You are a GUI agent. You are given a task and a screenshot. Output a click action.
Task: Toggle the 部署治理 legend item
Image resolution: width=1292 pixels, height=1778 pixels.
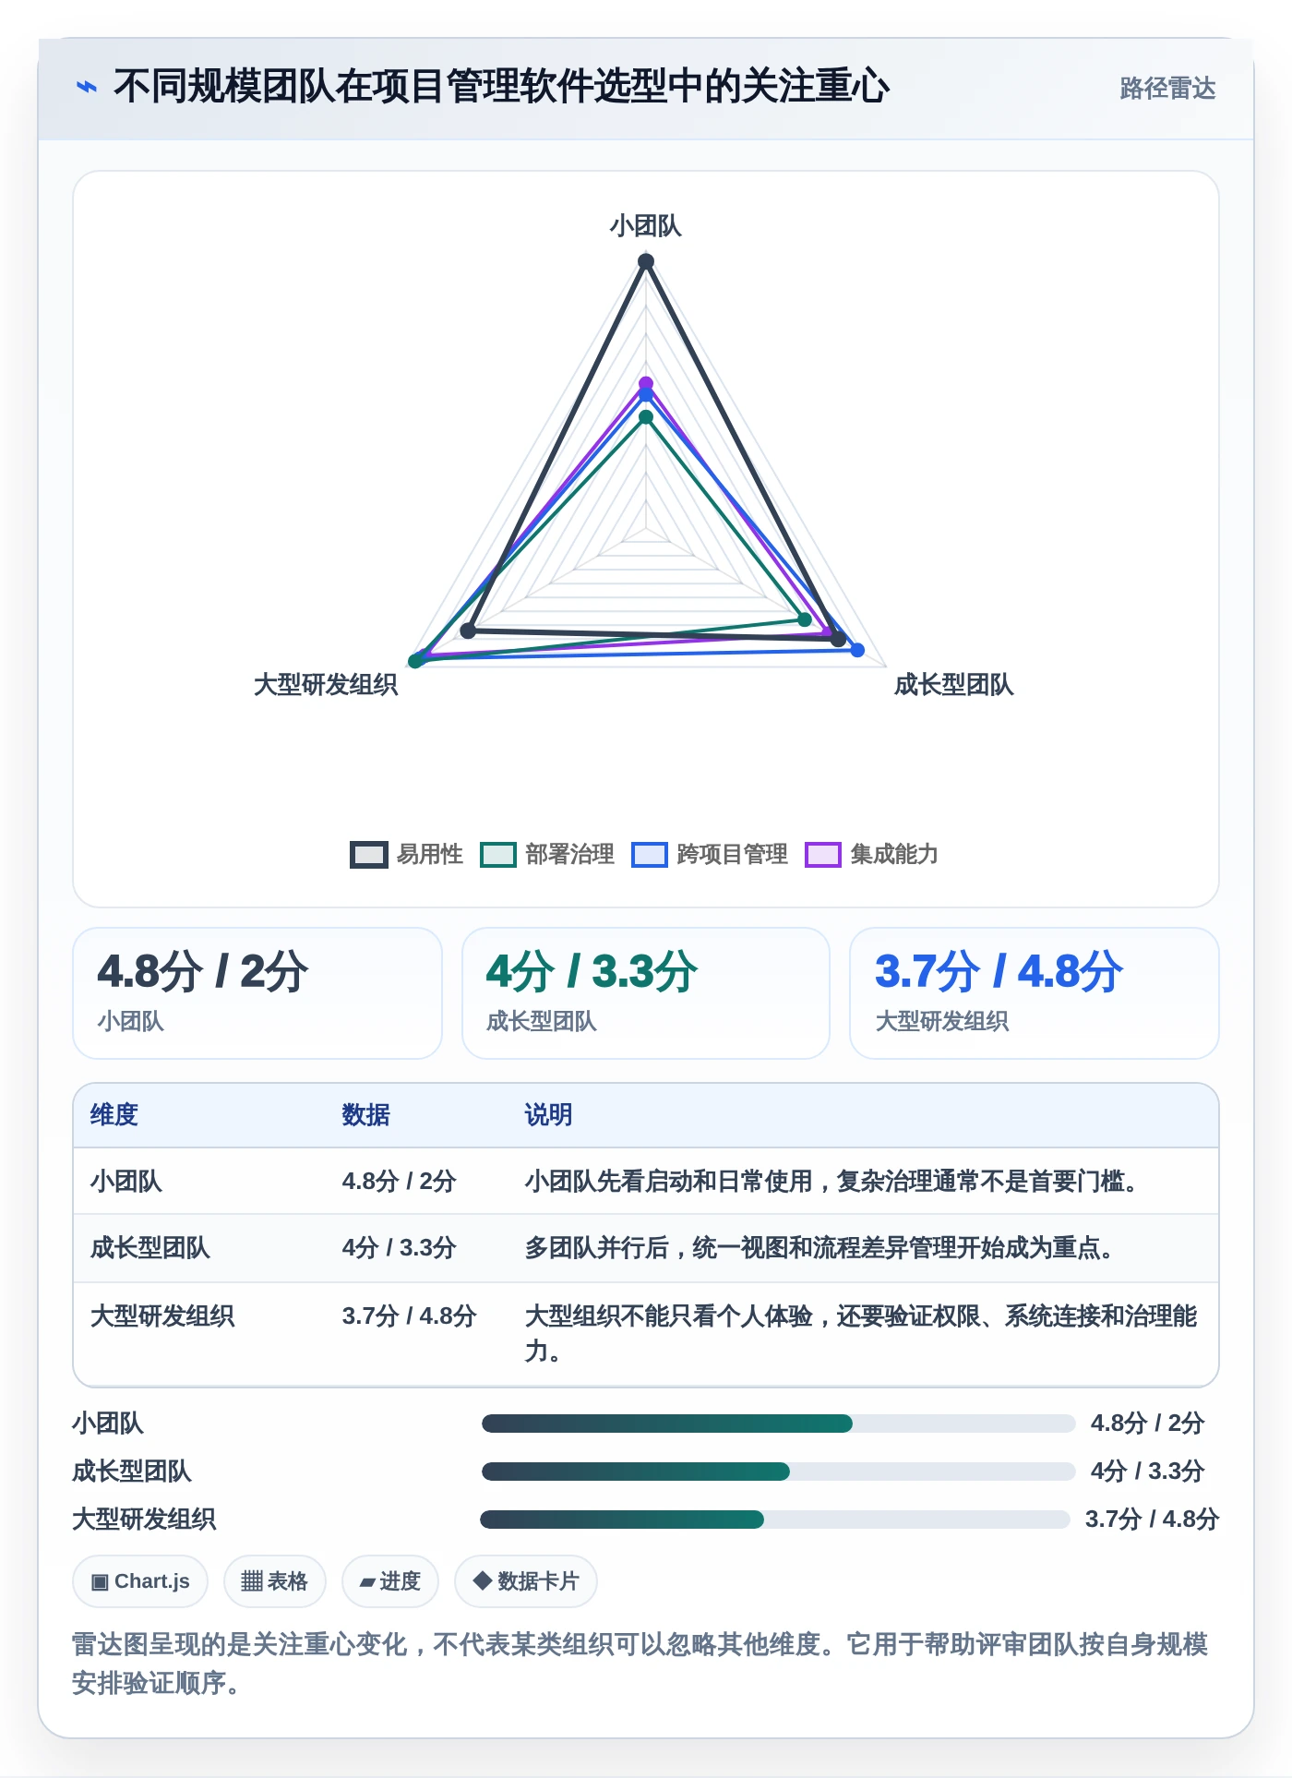point(547,854)
